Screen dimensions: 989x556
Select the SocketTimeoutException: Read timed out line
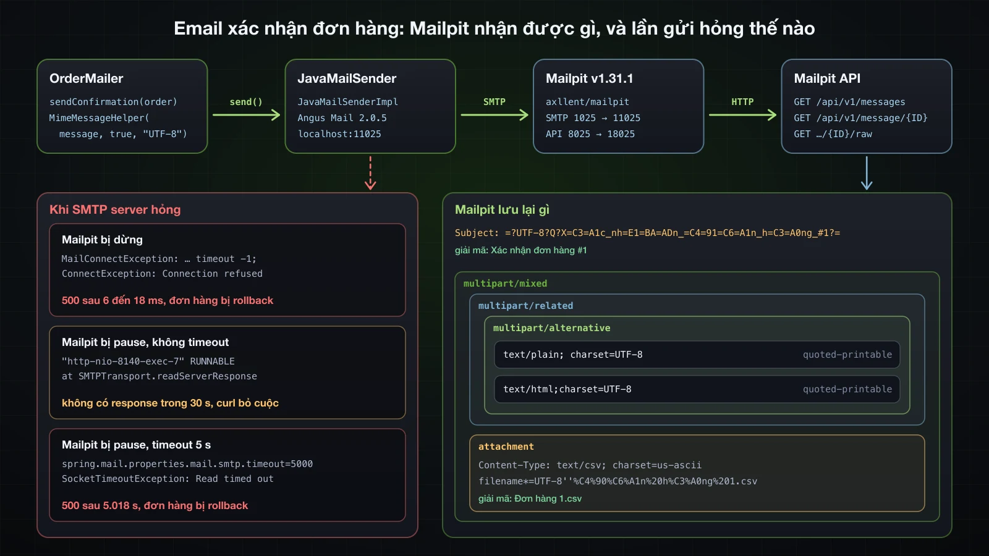(168, 479)
